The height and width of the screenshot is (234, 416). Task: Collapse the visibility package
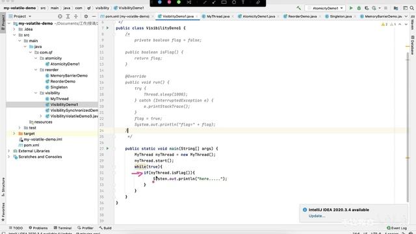point(36,93)
